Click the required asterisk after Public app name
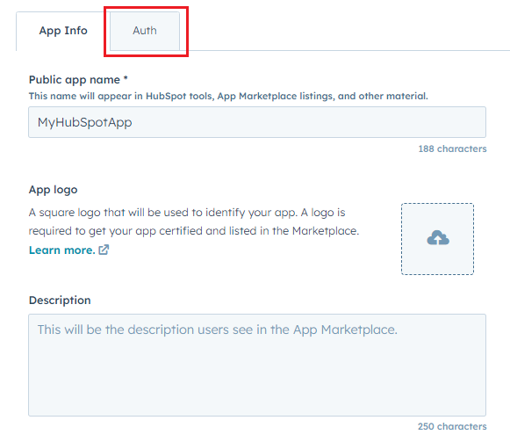 click(126, 78)
